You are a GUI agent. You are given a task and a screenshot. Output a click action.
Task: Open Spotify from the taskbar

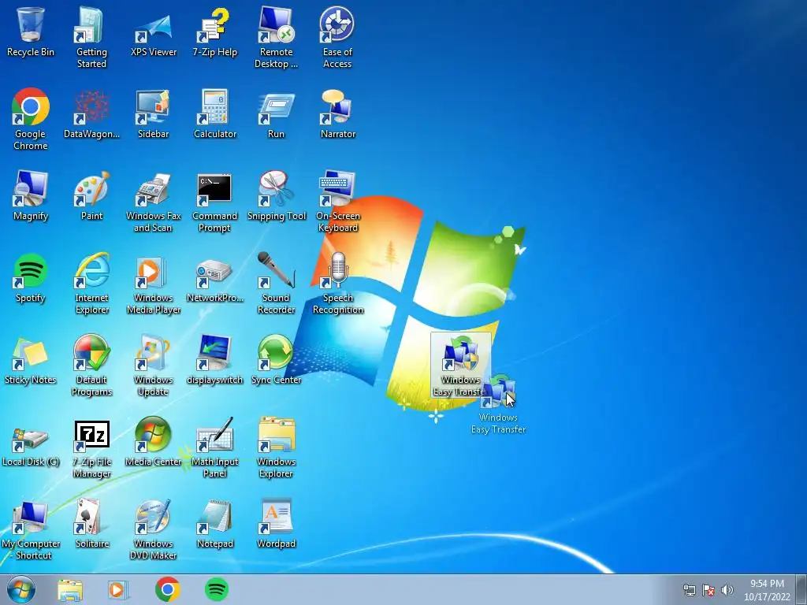pyautogui.click(x=217, y=589)
